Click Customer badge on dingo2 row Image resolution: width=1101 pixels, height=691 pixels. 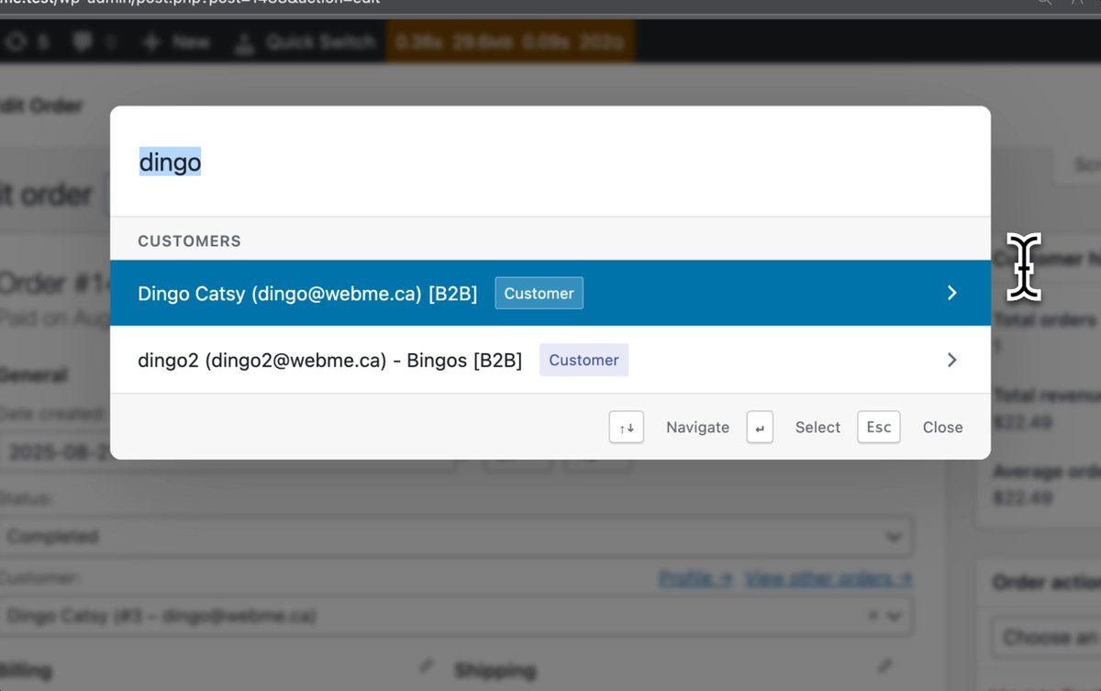(584, 360)
